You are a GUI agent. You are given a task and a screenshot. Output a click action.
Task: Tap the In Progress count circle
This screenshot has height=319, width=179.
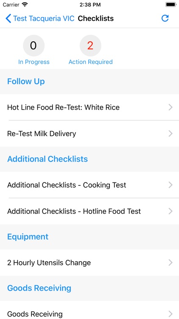point(34,46)
